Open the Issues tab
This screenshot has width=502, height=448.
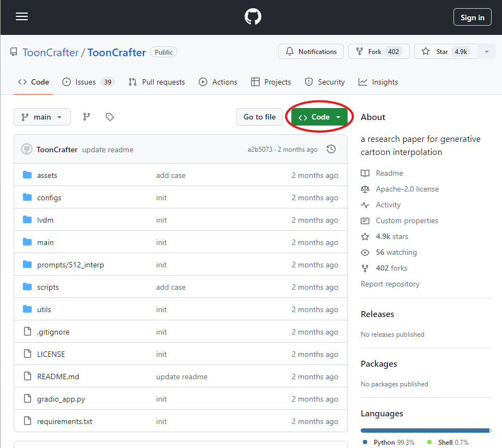click(88, 82)
